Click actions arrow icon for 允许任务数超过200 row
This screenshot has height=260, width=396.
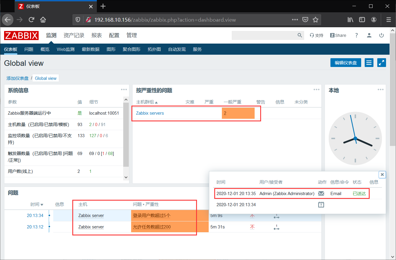[276, 227]
